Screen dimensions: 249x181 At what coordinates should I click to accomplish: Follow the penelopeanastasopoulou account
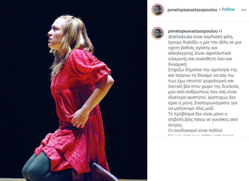tap(228, 9)
